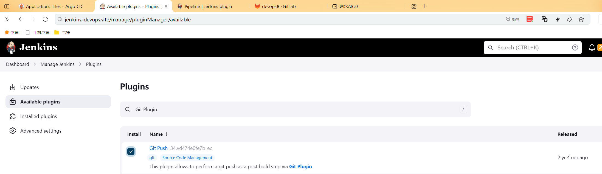The image size is (602, 174).
Task: Click the git label tag
Action: point(152,158)
